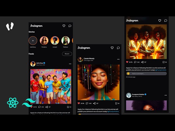Toggle red heart under the three women photo

point(127,62)
